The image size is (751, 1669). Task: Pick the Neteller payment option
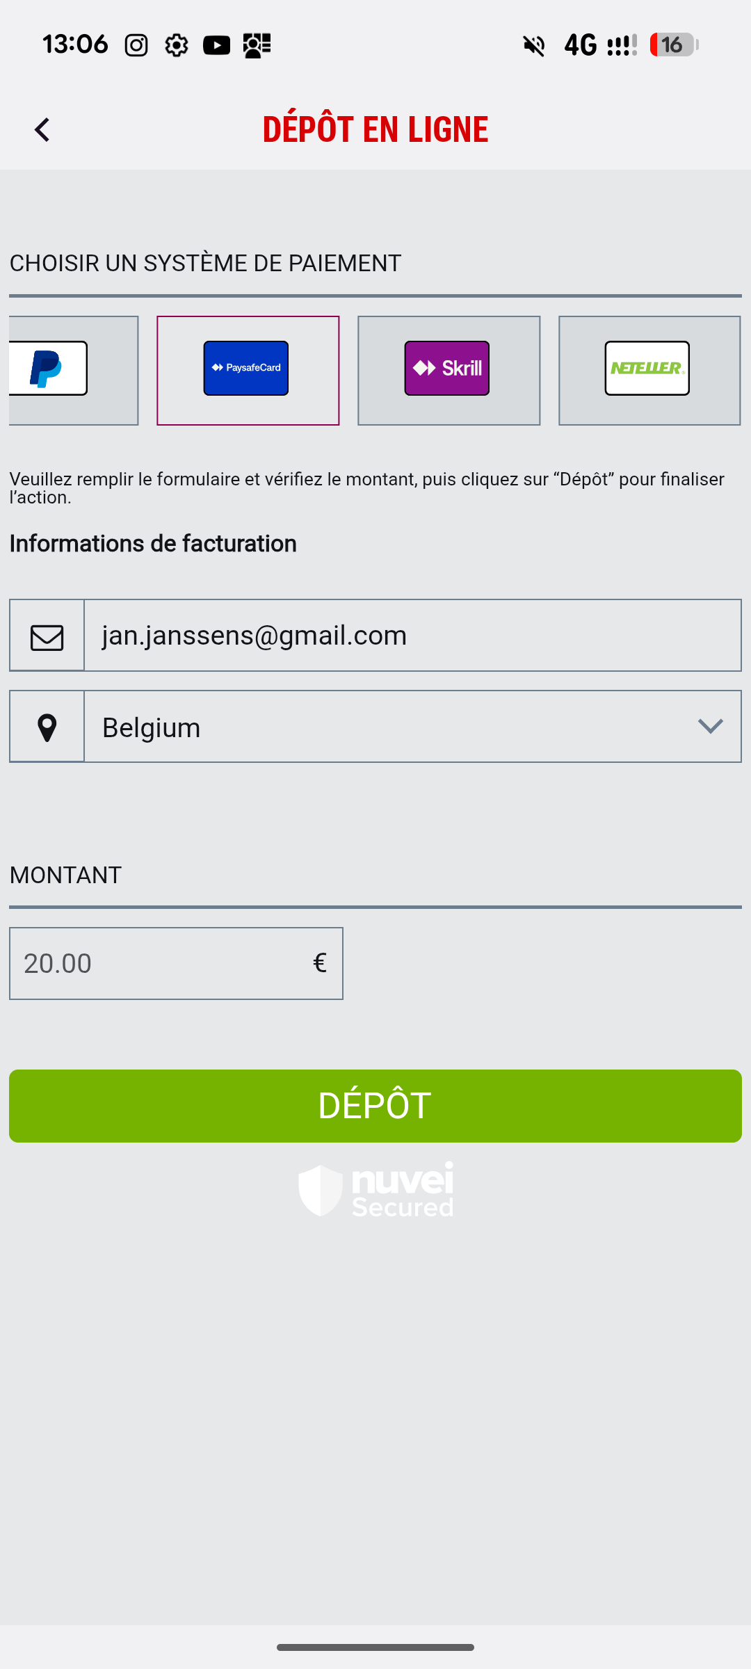[648, 369]
